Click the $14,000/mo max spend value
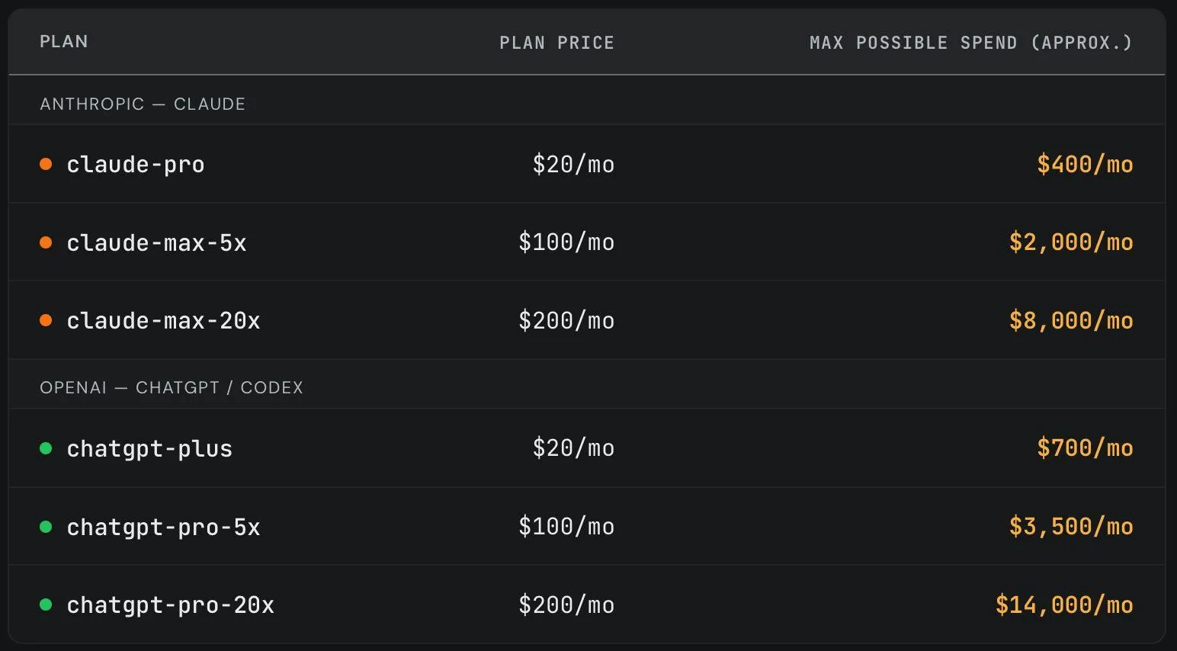 [1064, 604]
